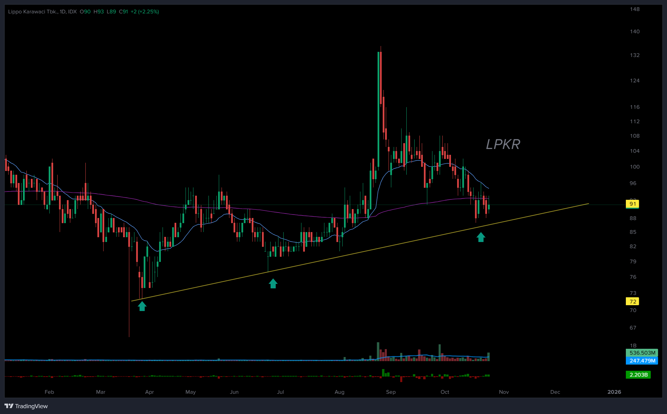Click the Lippo Karawaci Tbk. symbol title

tap(33, 12)
